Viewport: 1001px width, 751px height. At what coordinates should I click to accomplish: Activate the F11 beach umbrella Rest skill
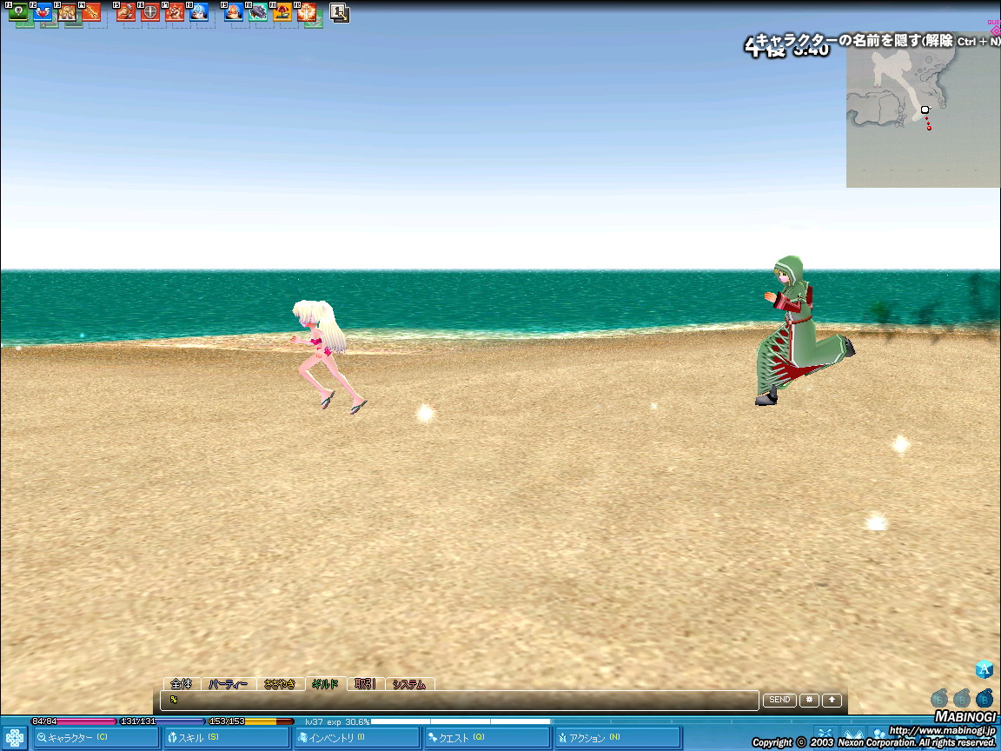pos(282,12)
